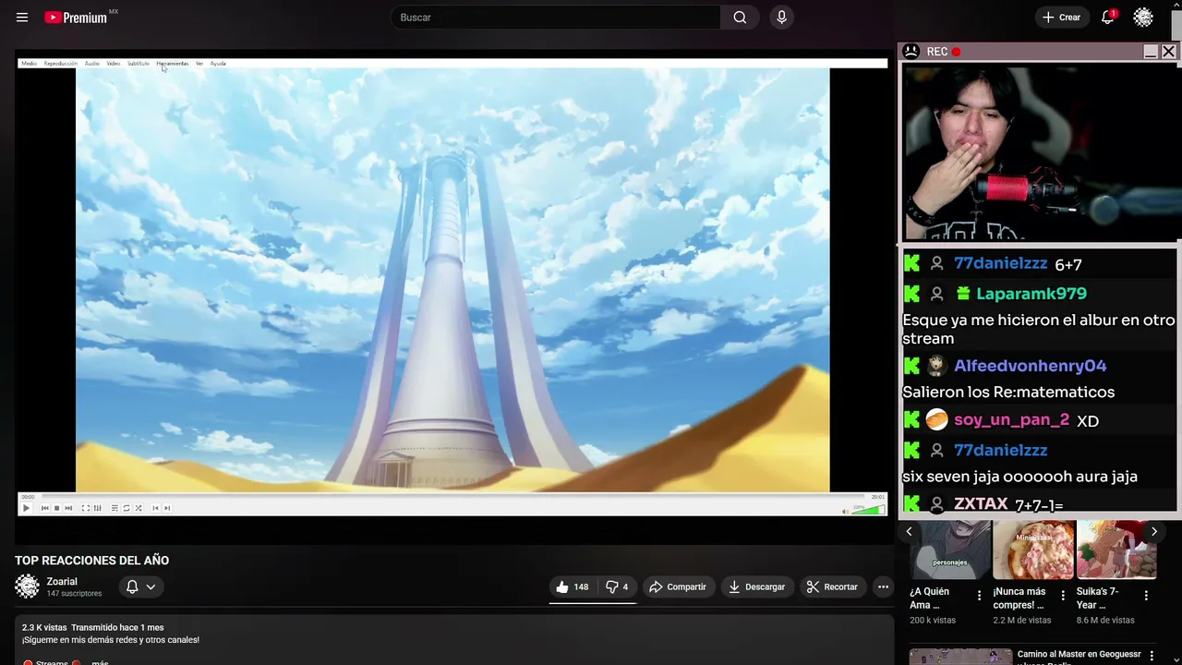Click the next media button in VLC
This screenshot has height=665, width=1182.
68,508
